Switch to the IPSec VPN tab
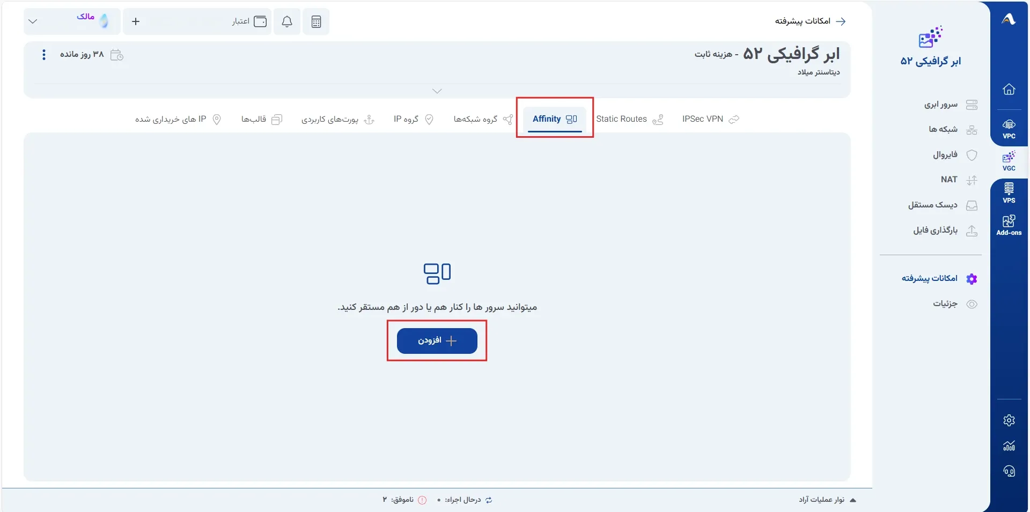 710,119
